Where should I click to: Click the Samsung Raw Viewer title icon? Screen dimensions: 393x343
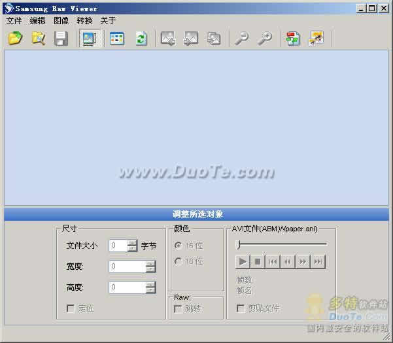(x=9, y=8)
